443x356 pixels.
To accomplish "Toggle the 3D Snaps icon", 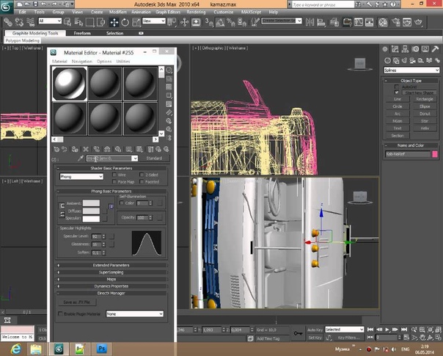I will 209,22.
